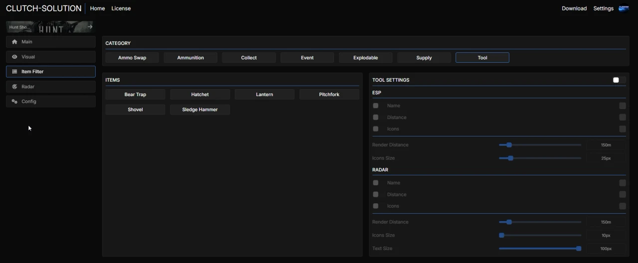The image size is (638, 263).
Task: Click the Radar Render Distance 150m field
Action: click(x=606, y=222)
